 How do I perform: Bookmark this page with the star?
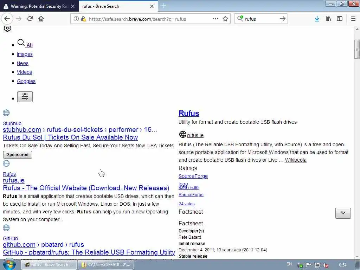coord(225,19)
